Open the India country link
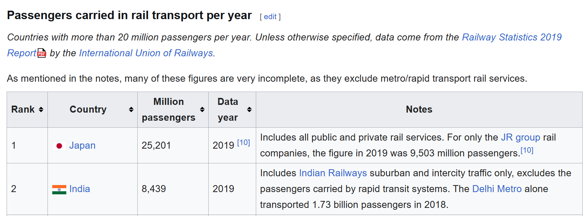The width and height of the screenshot is (586, 216). tap(80, 189)
